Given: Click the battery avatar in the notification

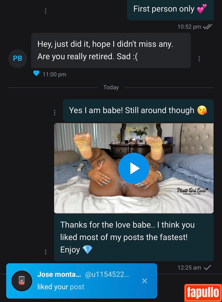Looking at the screenshot, I should tap(22, 281).
